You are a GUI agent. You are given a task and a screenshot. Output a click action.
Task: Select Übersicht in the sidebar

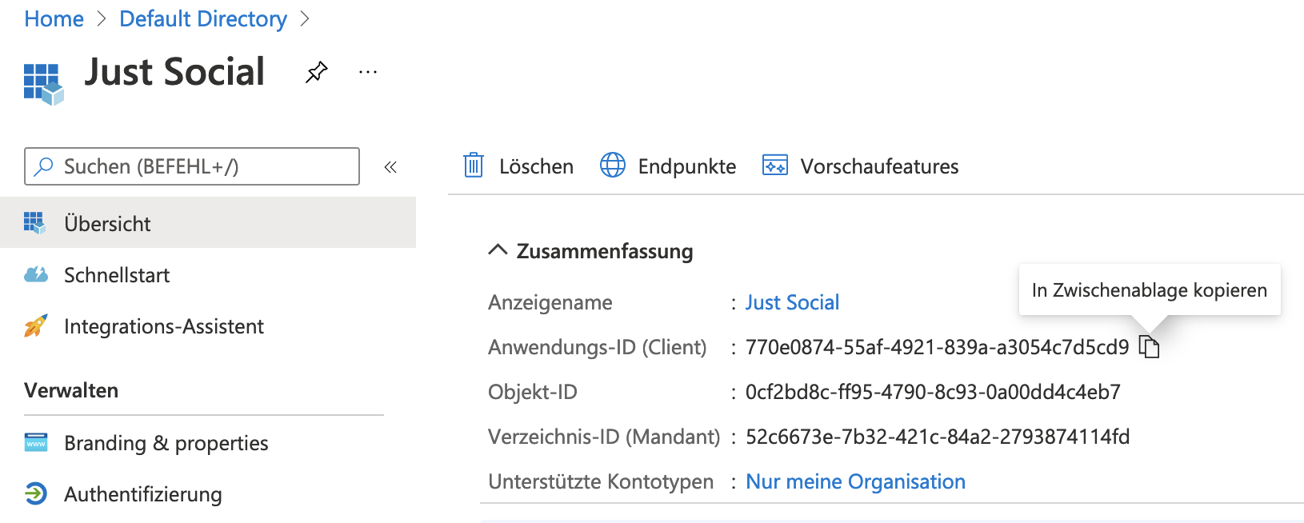[208, 223]
